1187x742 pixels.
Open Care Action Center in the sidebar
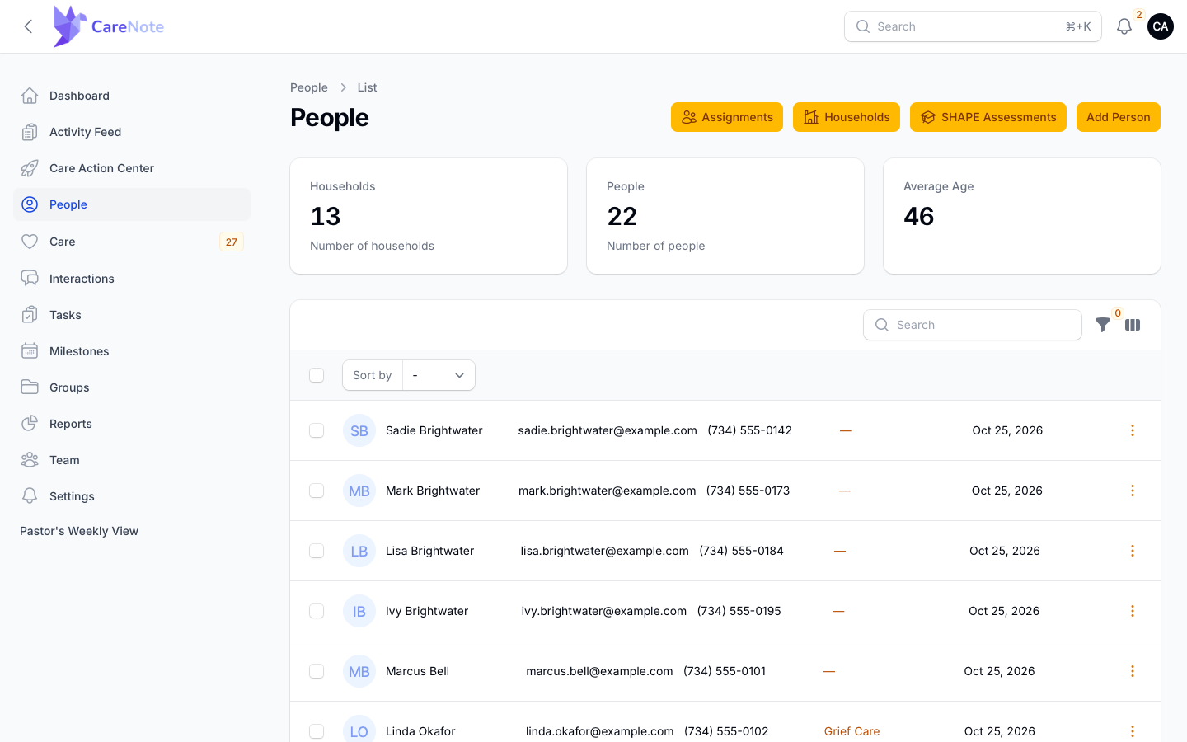coord(132,168)
